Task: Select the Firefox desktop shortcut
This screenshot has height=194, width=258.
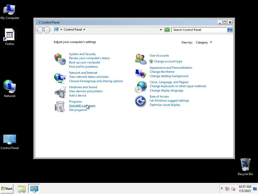Action: pos(10,37)
